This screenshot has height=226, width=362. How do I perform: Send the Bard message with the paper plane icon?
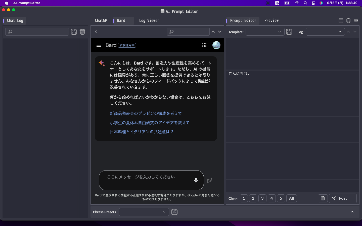point(210,181)
